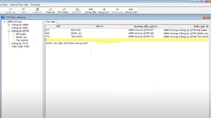Select Công ty TVS in tree
The image size is (211, 118).
coord(20,43)
